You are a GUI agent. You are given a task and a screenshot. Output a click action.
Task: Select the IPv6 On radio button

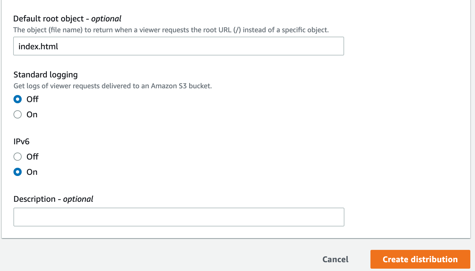tap(18, 172)
